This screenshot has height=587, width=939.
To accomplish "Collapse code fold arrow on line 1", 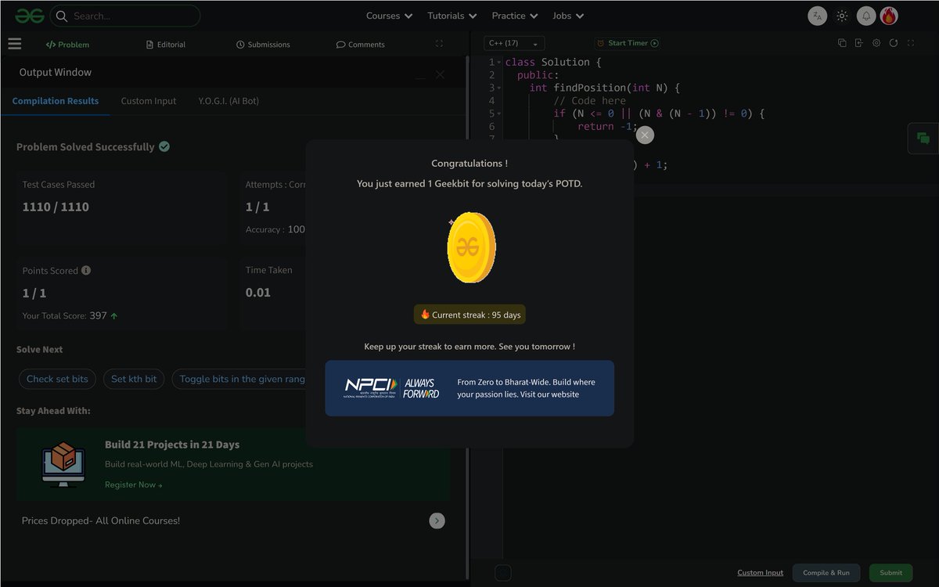I will [499, 63].
